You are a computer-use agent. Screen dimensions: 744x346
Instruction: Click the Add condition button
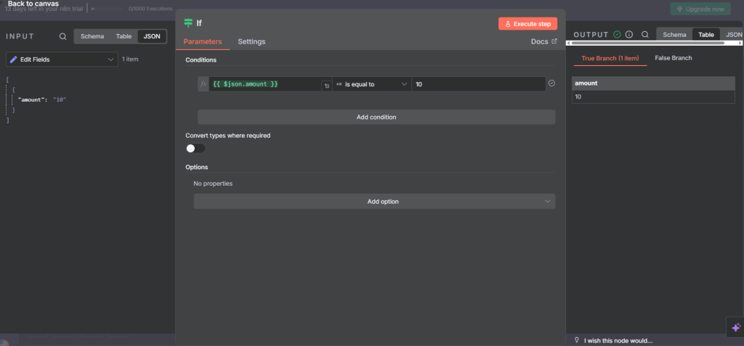(376, 117)
